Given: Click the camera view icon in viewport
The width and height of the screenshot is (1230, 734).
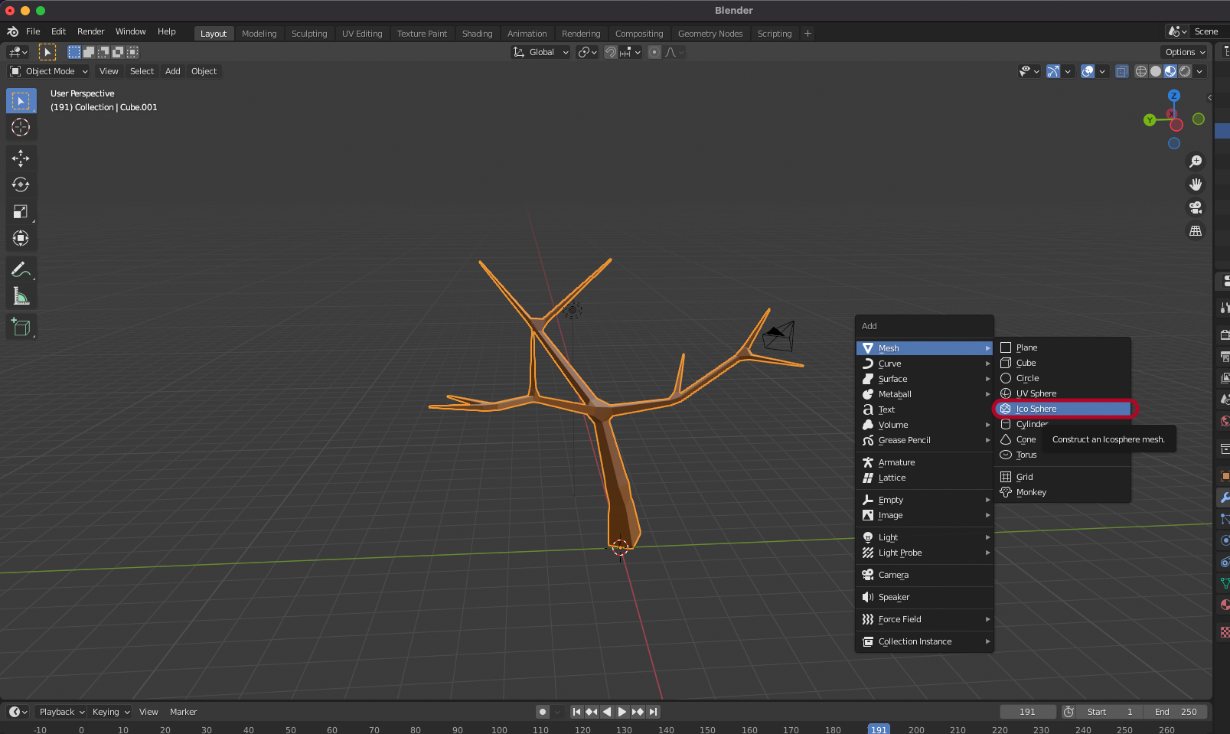Looking at the screenshot, I should (1195, 207).
